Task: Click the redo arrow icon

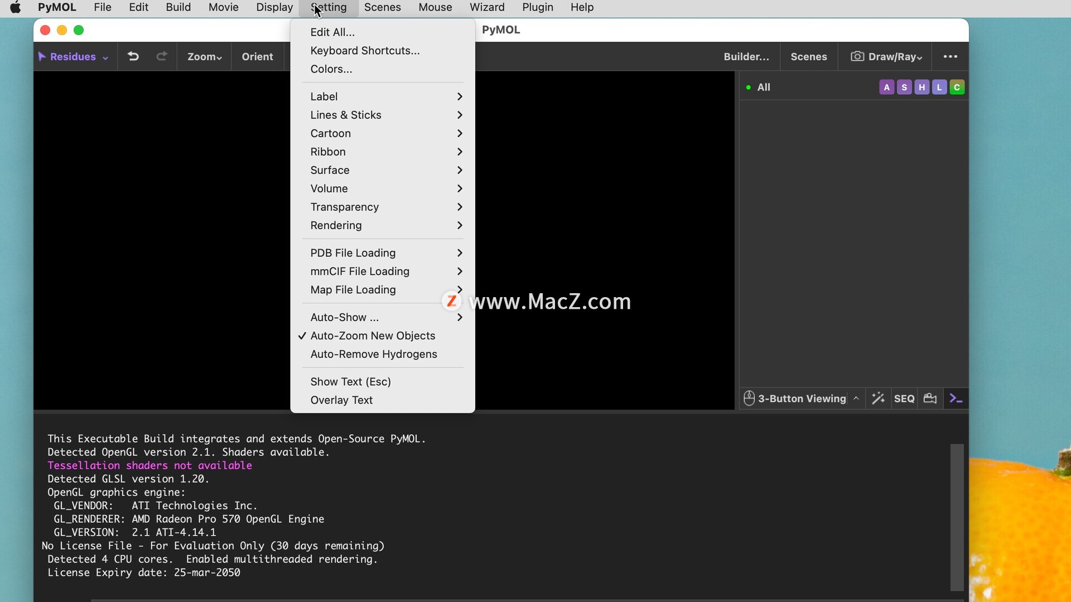Action: pos(162,56)
